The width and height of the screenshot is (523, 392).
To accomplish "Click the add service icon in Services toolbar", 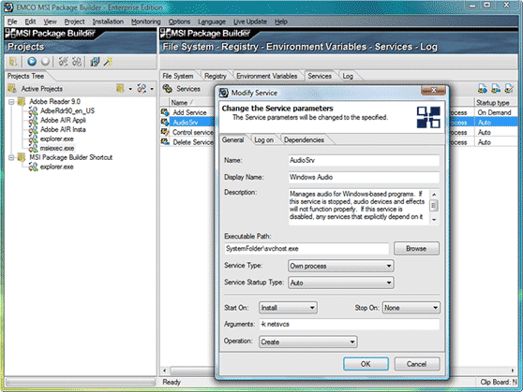I will [x=483, y=89].
